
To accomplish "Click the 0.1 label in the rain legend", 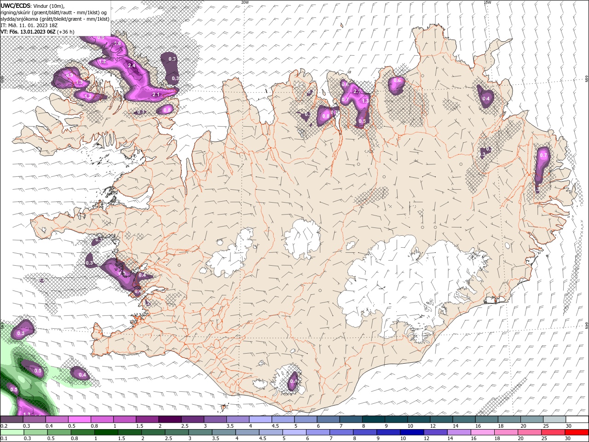I will tap(4, 438).
